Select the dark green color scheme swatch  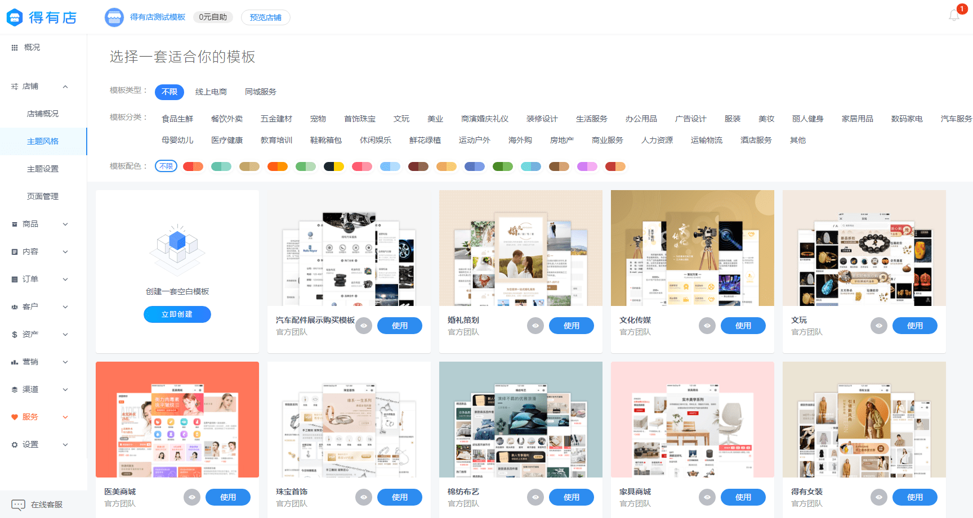(x=503, y=166)
